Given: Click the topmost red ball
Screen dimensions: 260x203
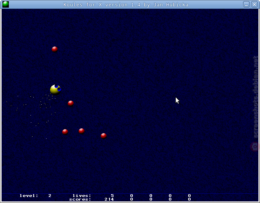Looking at the screenshot, I should pos(55,49).
